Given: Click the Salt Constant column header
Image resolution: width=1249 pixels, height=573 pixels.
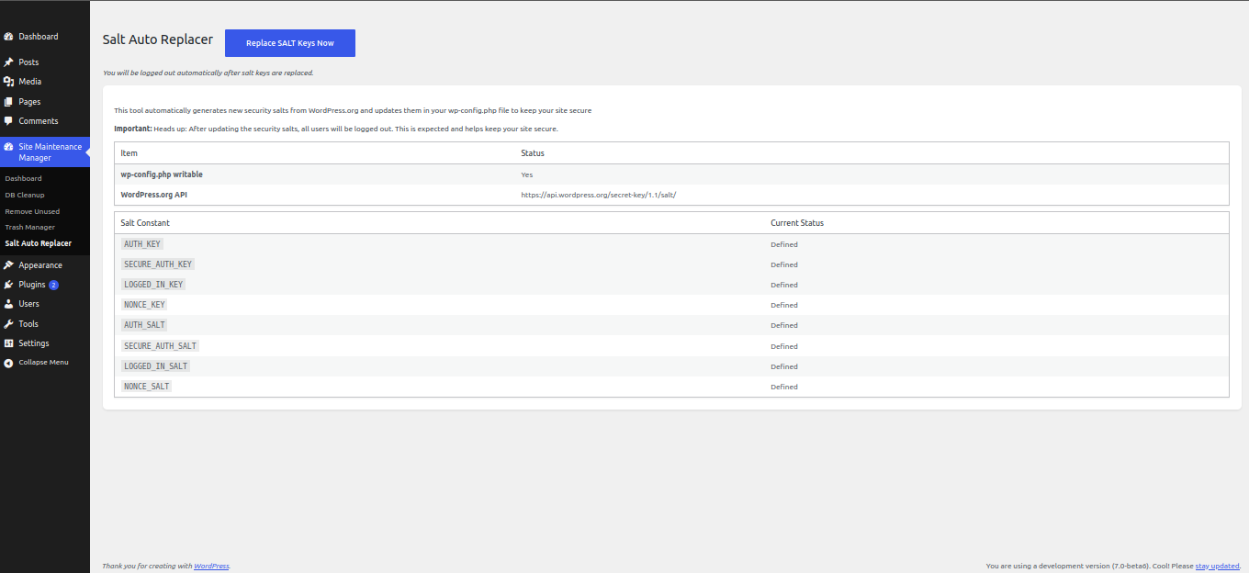Looking at the screenshot, I should pyautogui.click(x=145, y=223).
